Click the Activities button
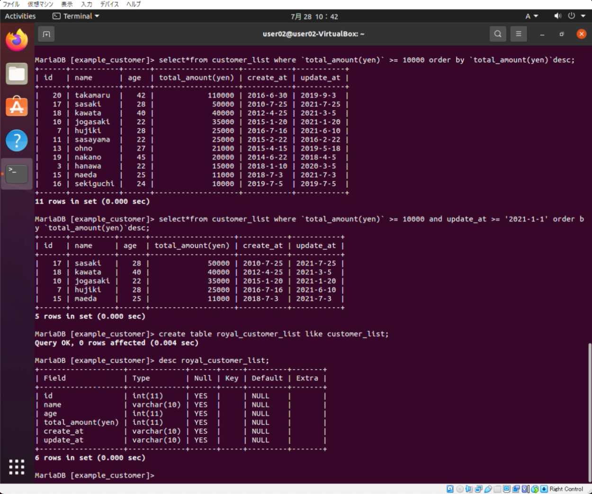The image size is (592, 494). click(x=20, y=16)
